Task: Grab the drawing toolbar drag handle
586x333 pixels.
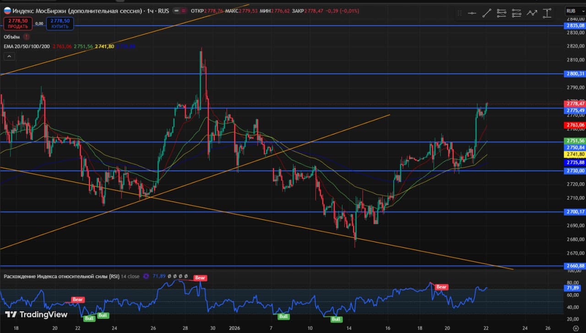Action: (459, 13)
